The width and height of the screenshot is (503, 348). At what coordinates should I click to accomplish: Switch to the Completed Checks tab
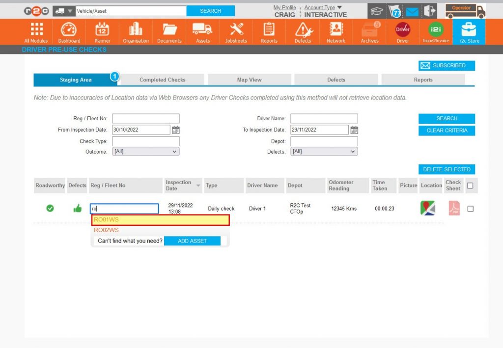[x=162, y=79]
